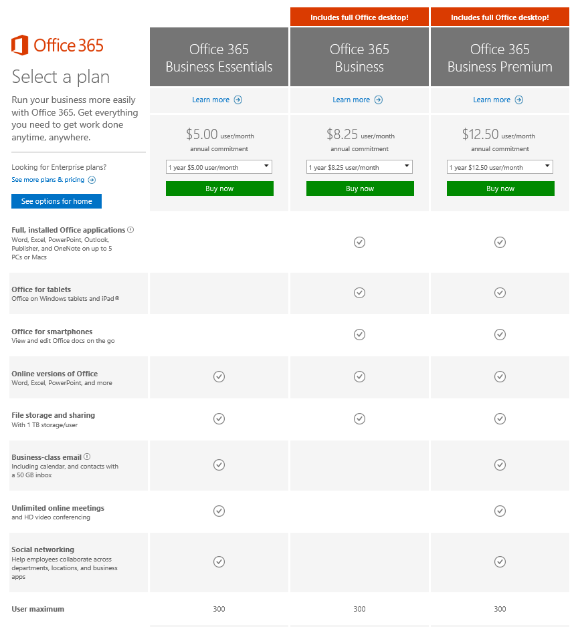Click the checkmark for Office for tablets under Business
578x627 pixels.
click(359, 293)
